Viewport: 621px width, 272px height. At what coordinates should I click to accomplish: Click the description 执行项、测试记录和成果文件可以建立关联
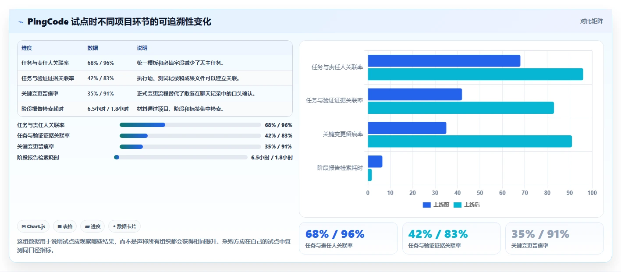click(188, 78)
